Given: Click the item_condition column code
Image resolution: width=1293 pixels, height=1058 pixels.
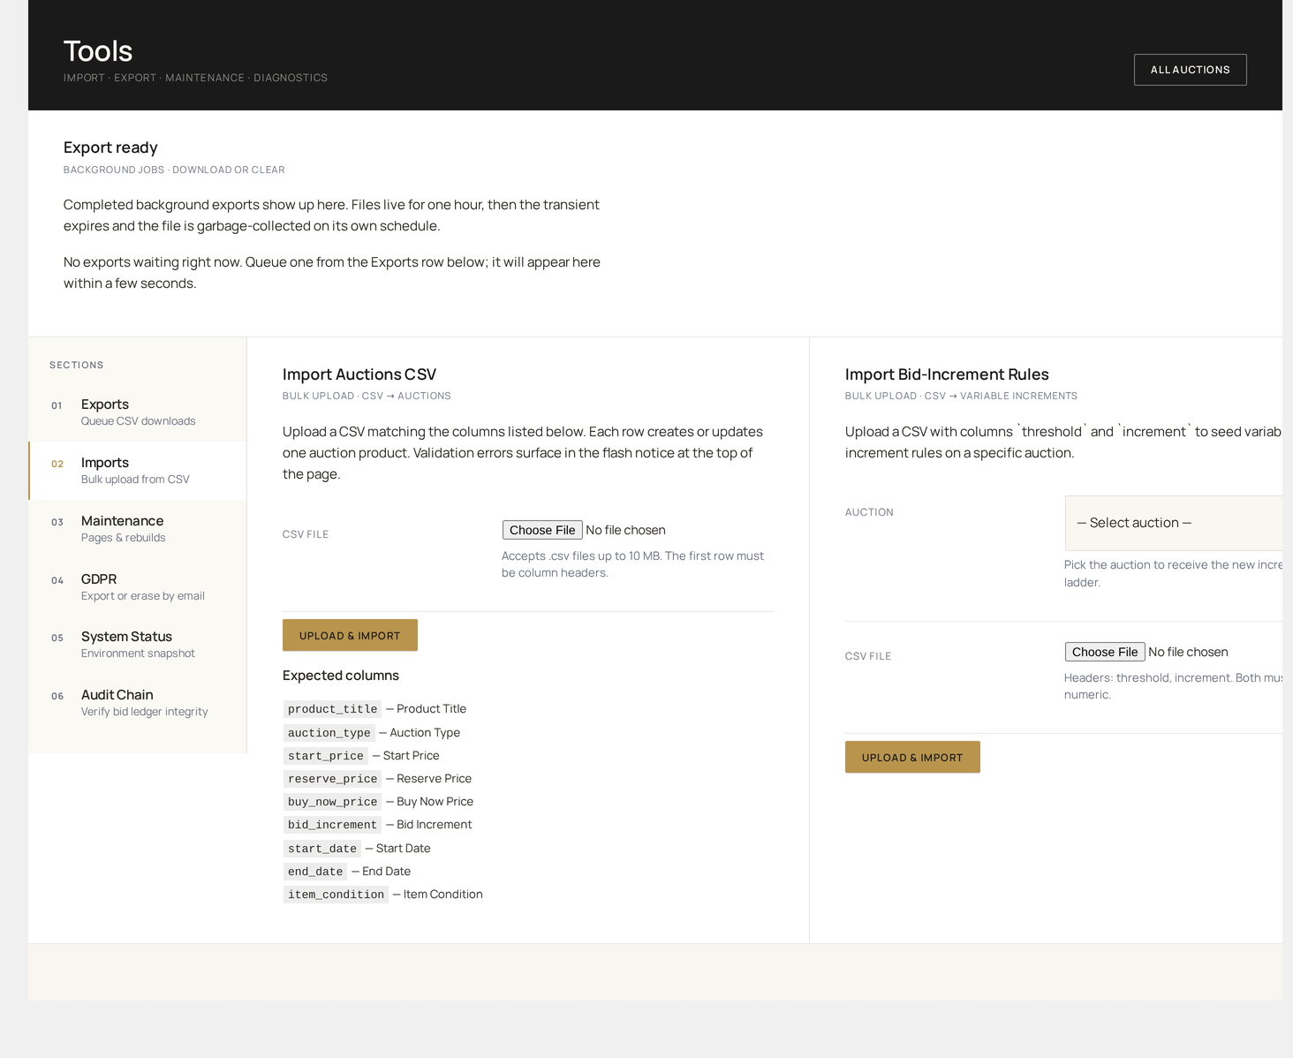Looking at the screenshot, I should pyautogui.click(x=336, y=895).
